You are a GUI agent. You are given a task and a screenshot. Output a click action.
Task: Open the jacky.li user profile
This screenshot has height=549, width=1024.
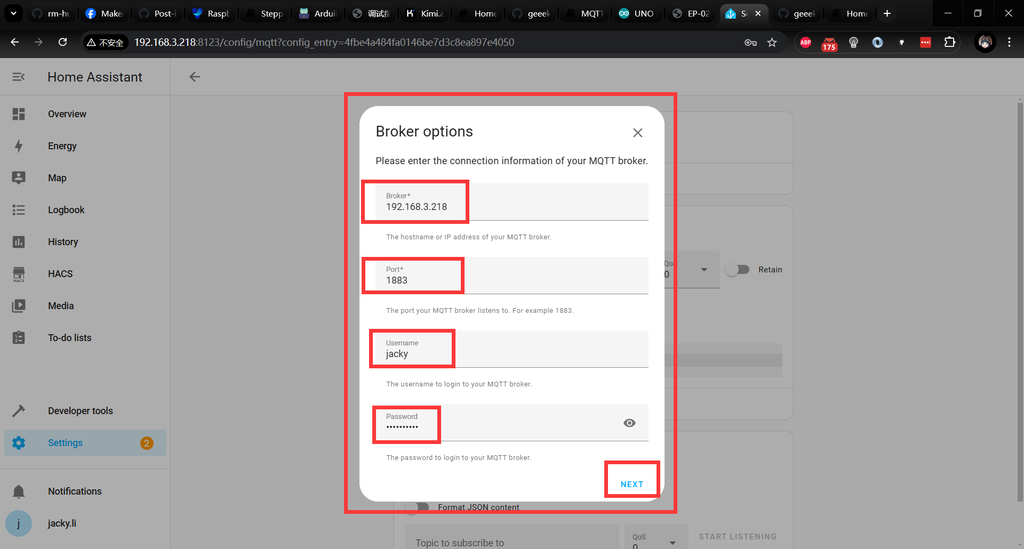tap(85, 523)
